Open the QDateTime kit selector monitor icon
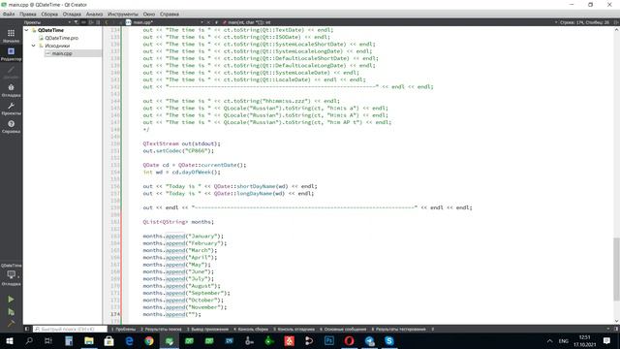Image resolution: width=620 pixels, height=349 pixels. (x=11, y=275)
